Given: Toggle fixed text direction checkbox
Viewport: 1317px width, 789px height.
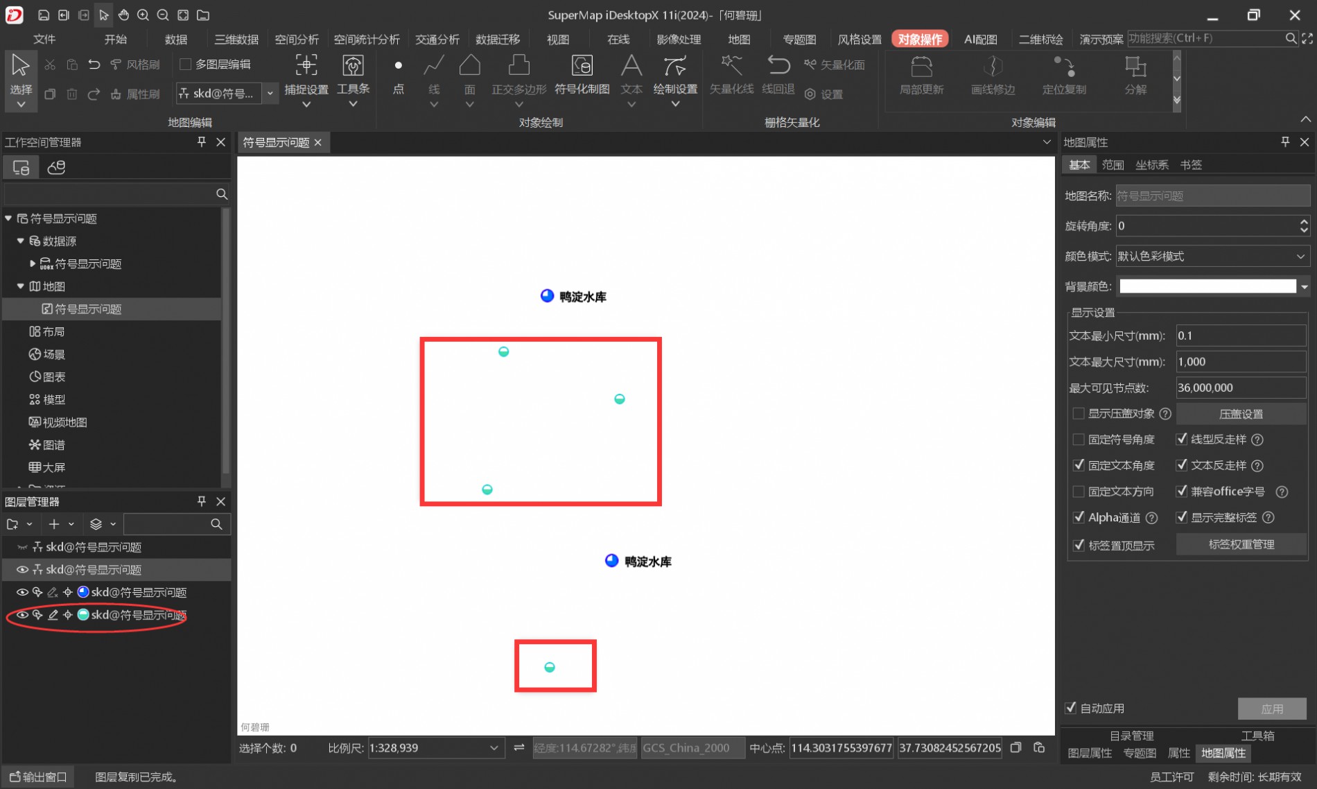Looking at the screenshot, I should click(x=1079, y=491).
